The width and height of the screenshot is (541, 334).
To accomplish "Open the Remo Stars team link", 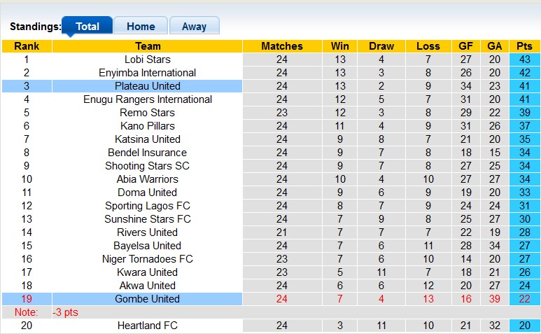I will pos(147,113).
